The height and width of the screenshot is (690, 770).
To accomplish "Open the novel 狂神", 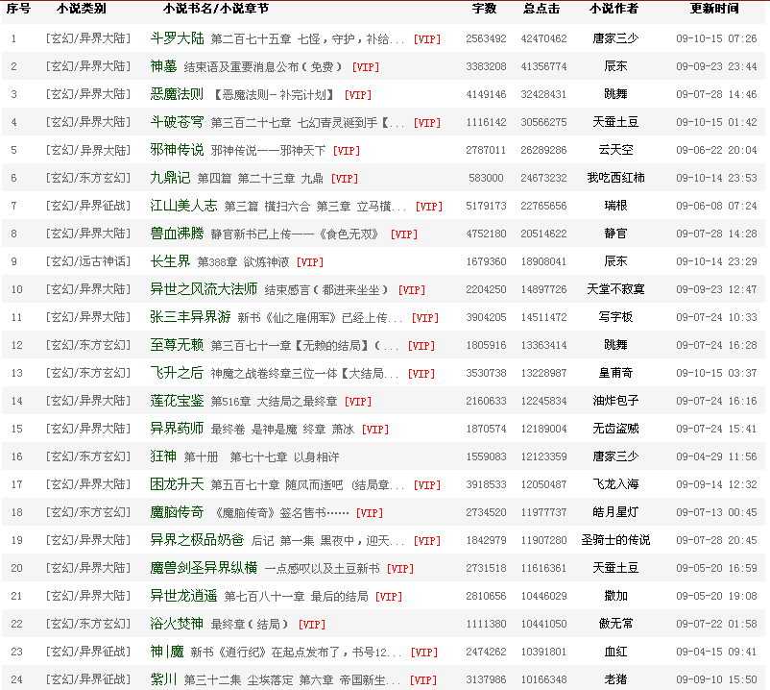I will [163, 456].
